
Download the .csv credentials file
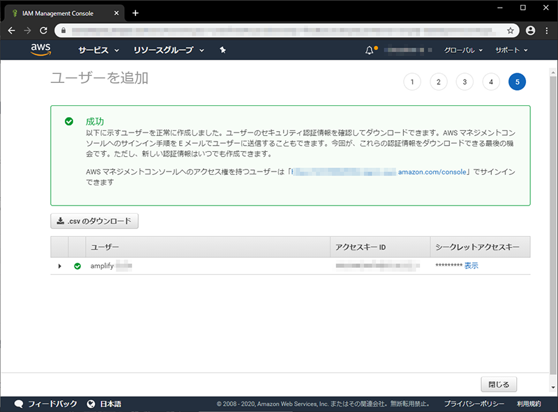point(94,221)
